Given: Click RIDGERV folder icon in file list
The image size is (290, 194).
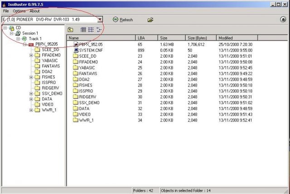Looking at the screenshot, I should pos(76,97).
